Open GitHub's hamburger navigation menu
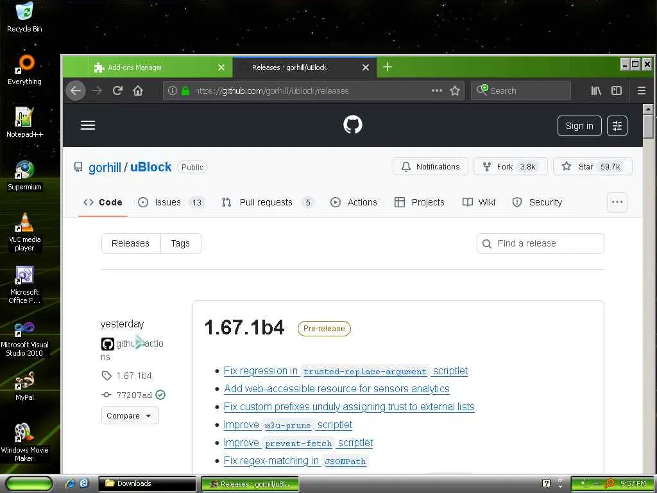The width and height of the screenshot is (657, 493). click(x=87, y=125)
